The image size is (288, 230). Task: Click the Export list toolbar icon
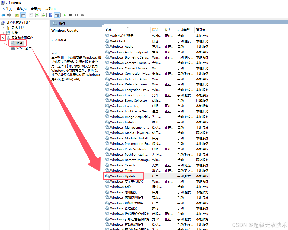(43, 15)
